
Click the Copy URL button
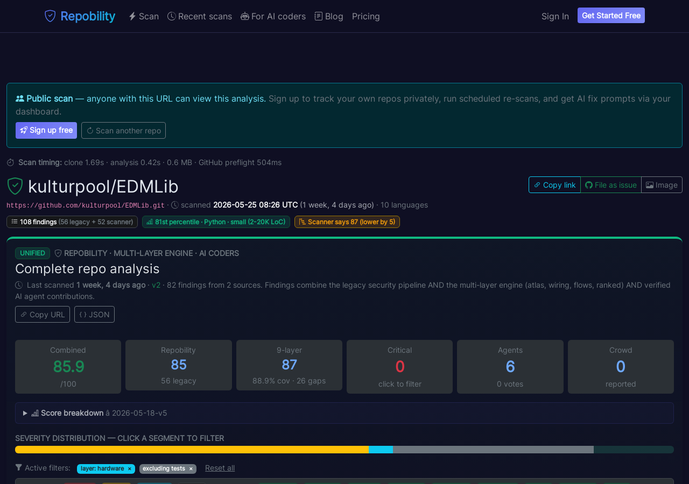pyautogui.click(x=43, y=314)
